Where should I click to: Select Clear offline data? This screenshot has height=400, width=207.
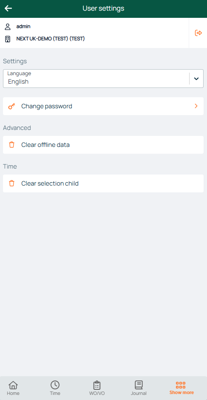tap(103, 145)
